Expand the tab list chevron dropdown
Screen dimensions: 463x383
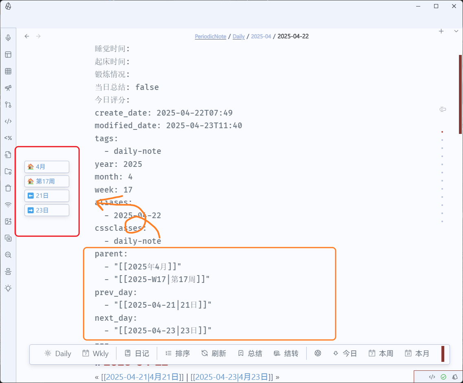(456, 31)
